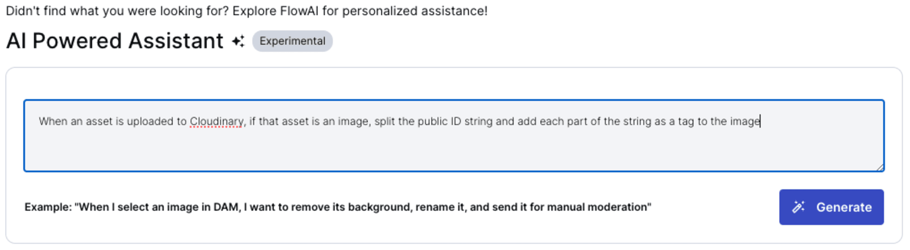
Task: Click the sparkle icon beside AI Powered Assistant
Action: coord(238,41)
